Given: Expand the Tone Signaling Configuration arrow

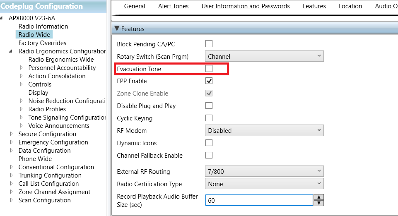Looking at the screenshot, I should [21, 118].
